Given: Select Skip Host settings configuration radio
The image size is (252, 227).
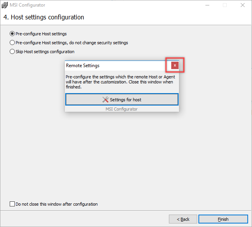Looking at the screenshot, I should coord(12,52).
